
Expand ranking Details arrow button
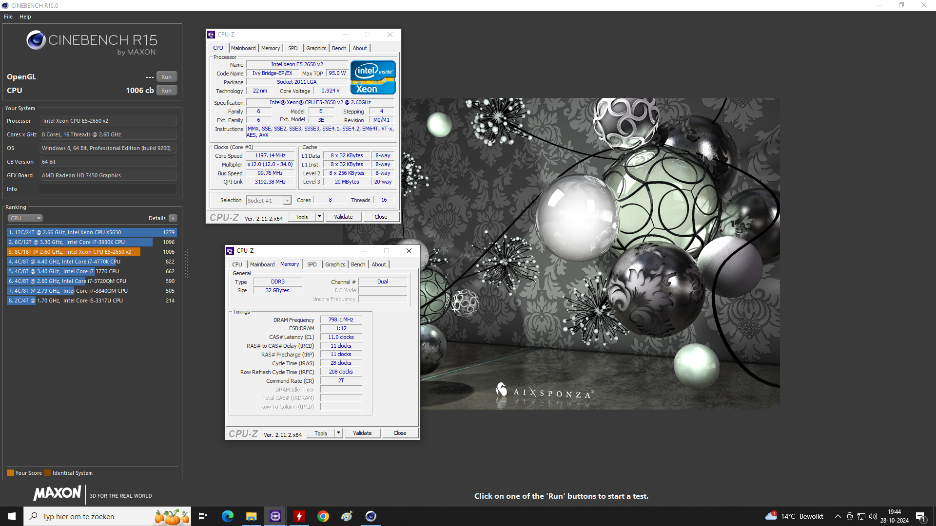tap(173, 218)
